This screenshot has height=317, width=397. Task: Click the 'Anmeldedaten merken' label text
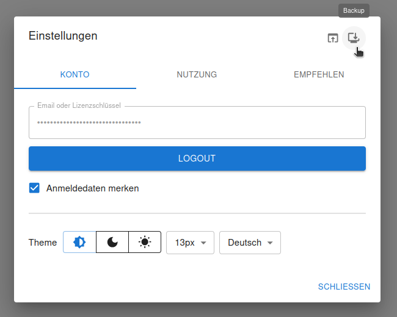point(92,188)
